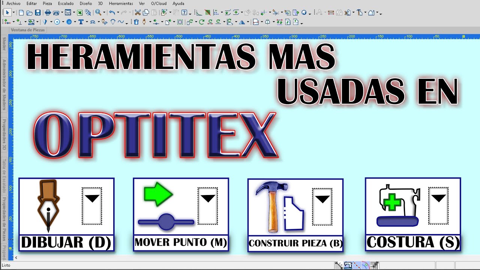
Task: Undo the last action
Action: coord(112,12)
